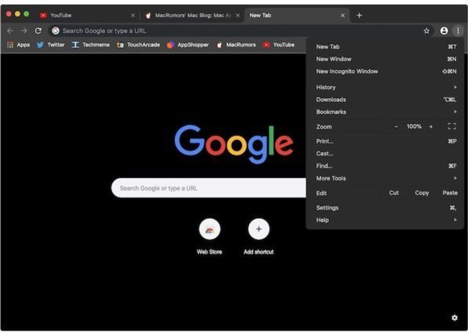Open the user profile avatar
This screenshot has height=335, width=471.
pos(444,31)
